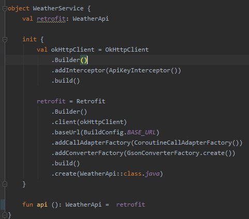This screenshot has height=219, width=249.
Task: Click the GsonConverterFactory class name
Action: click(x=163, y=153)
